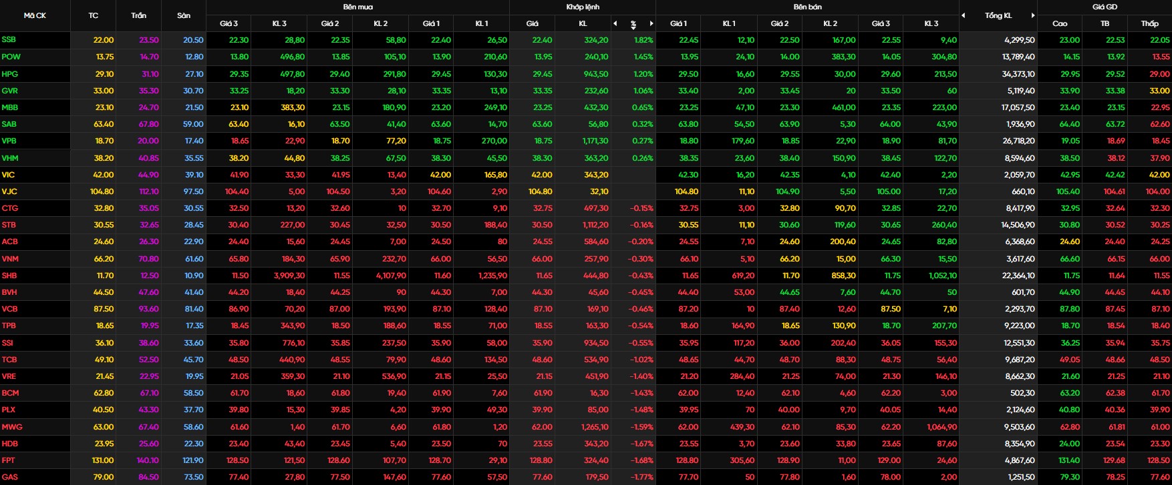Open the SSB stock symbol
Screen dimensions: 1172x485
pyautogui.click(x=9, y=40)
